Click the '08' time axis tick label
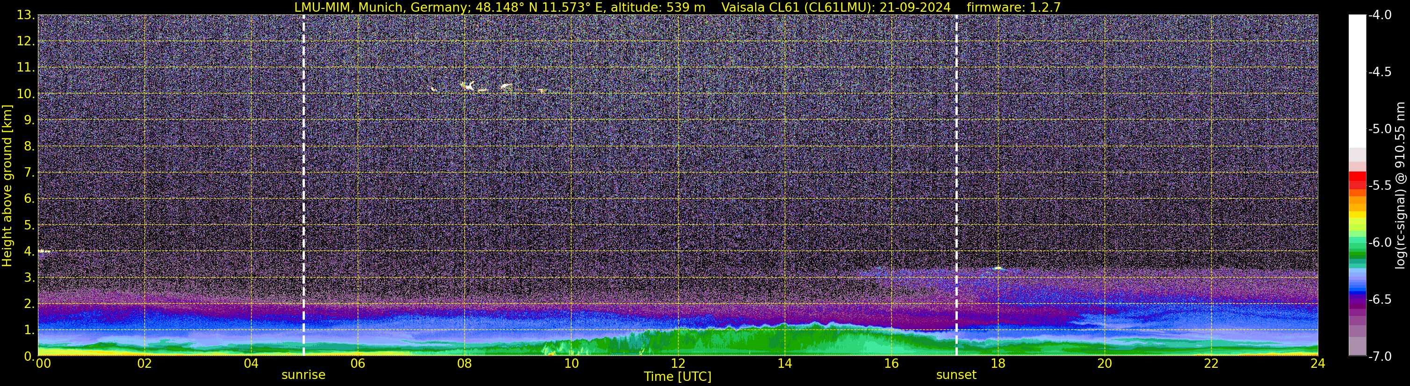1410x386 pixels. click(465, 364)
